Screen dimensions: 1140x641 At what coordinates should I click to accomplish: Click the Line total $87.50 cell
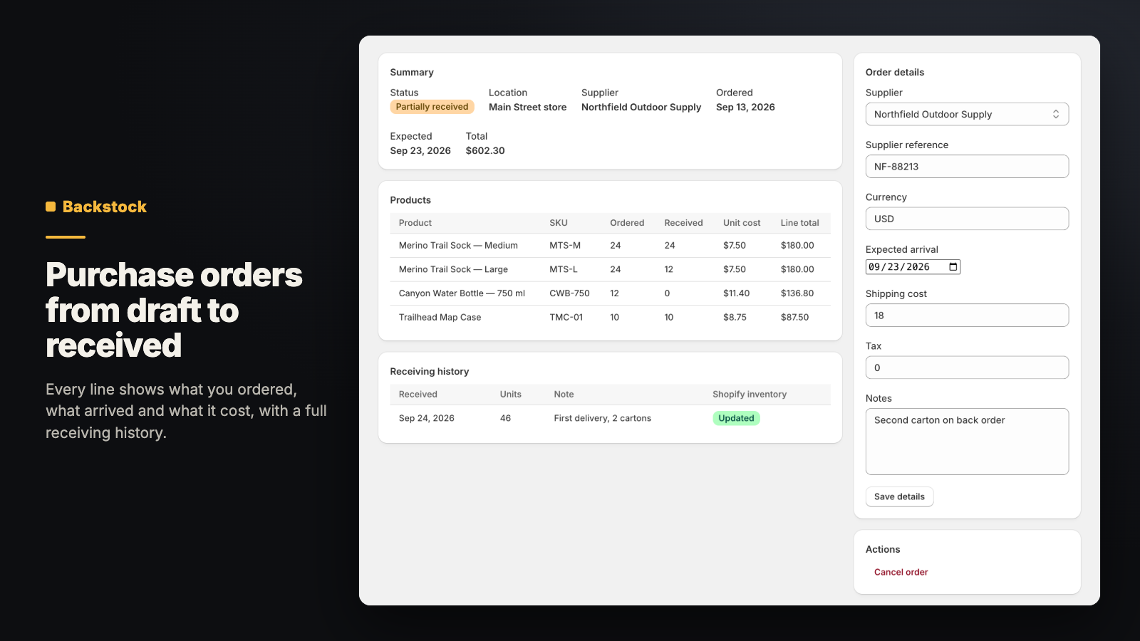pyautogui.click(x=794, y=318)
